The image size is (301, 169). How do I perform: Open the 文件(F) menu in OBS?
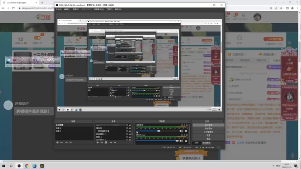(x=59, y=9)
